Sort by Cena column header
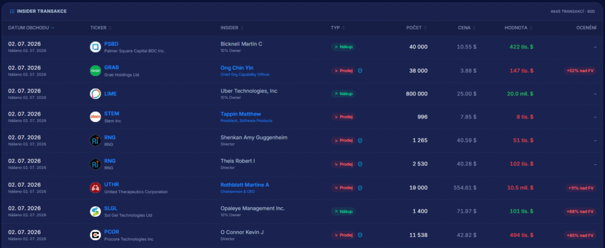 click(x=467, y=28)
